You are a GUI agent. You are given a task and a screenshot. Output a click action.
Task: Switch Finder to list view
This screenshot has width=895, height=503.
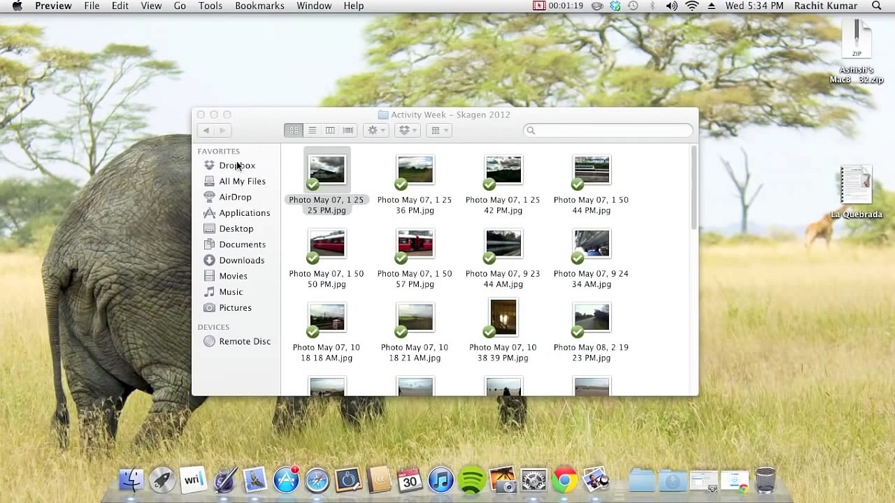tap(312, 130)
